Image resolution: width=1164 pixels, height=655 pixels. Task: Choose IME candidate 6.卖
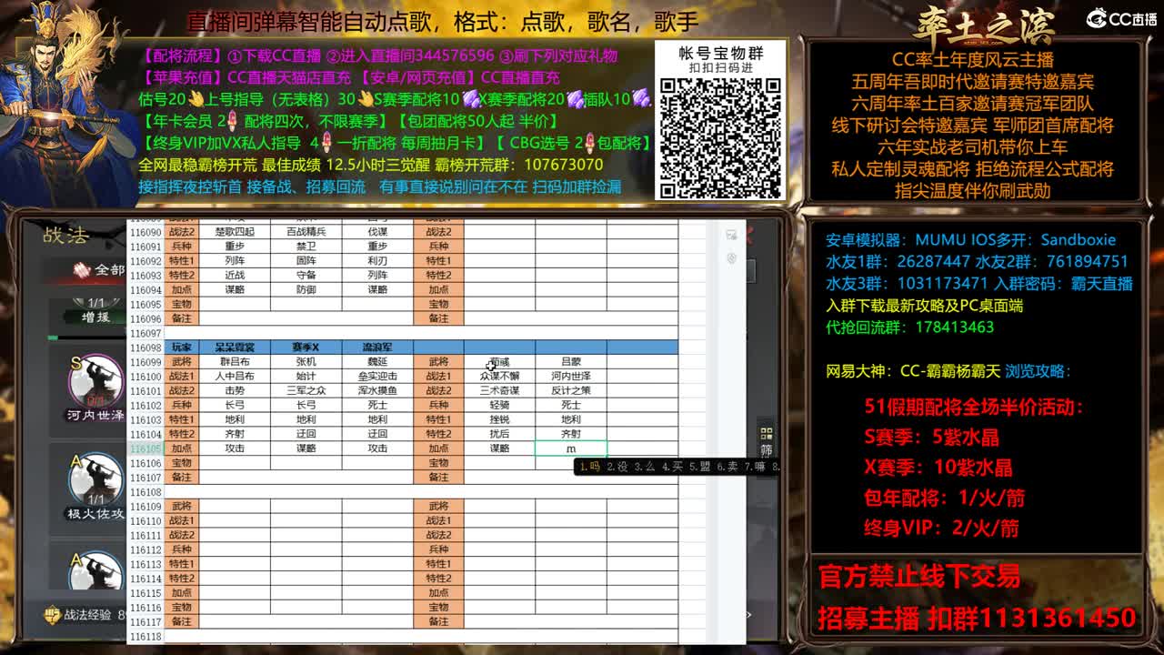[727, 467]
